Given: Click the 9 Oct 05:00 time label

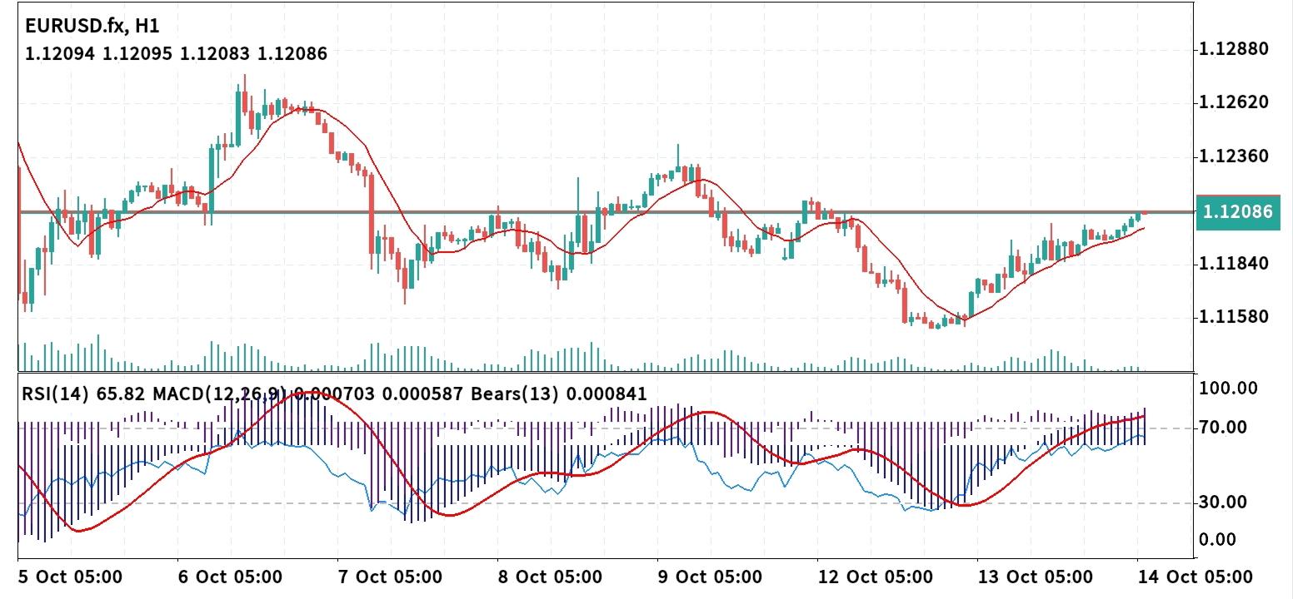Looking at the screenshot, I should pyautogui.click(x=709, y=577).
